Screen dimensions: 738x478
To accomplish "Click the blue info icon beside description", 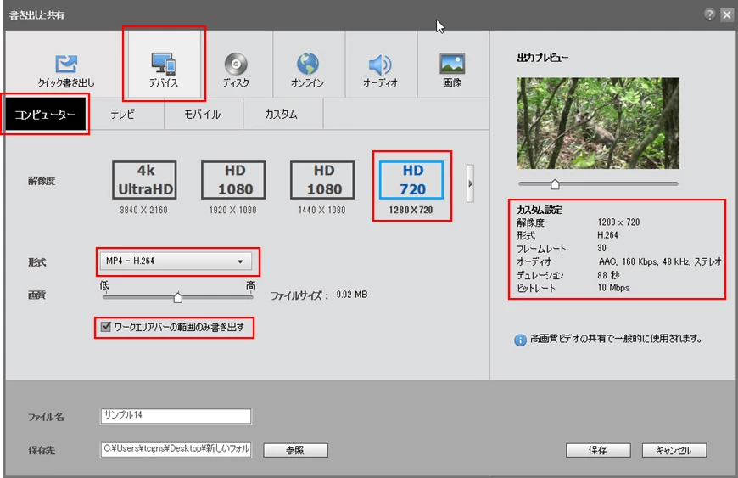I will point(520,340).
